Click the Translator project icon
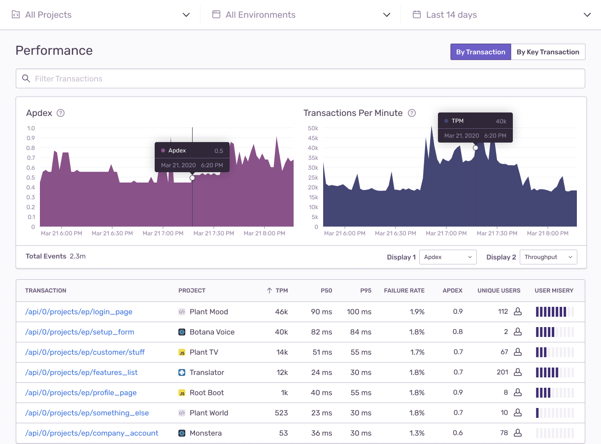This screenshot has height=444, width=601. (x=182, y=372)
